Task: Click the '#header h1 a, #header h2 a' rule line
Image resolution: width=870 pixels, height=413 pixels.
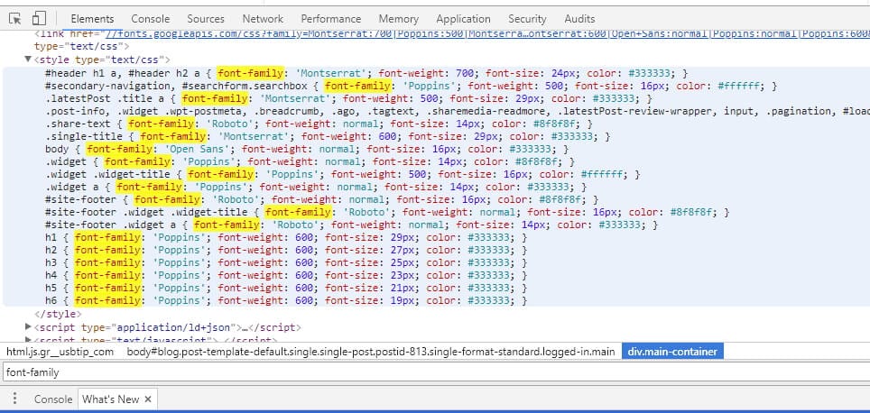Action: [366, 73]
